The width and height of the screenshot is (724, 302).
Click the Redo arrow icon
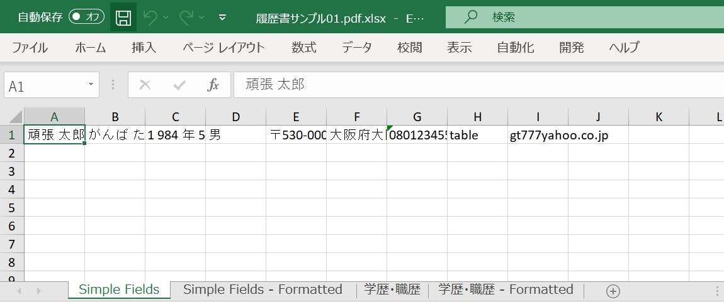[186, 18]
